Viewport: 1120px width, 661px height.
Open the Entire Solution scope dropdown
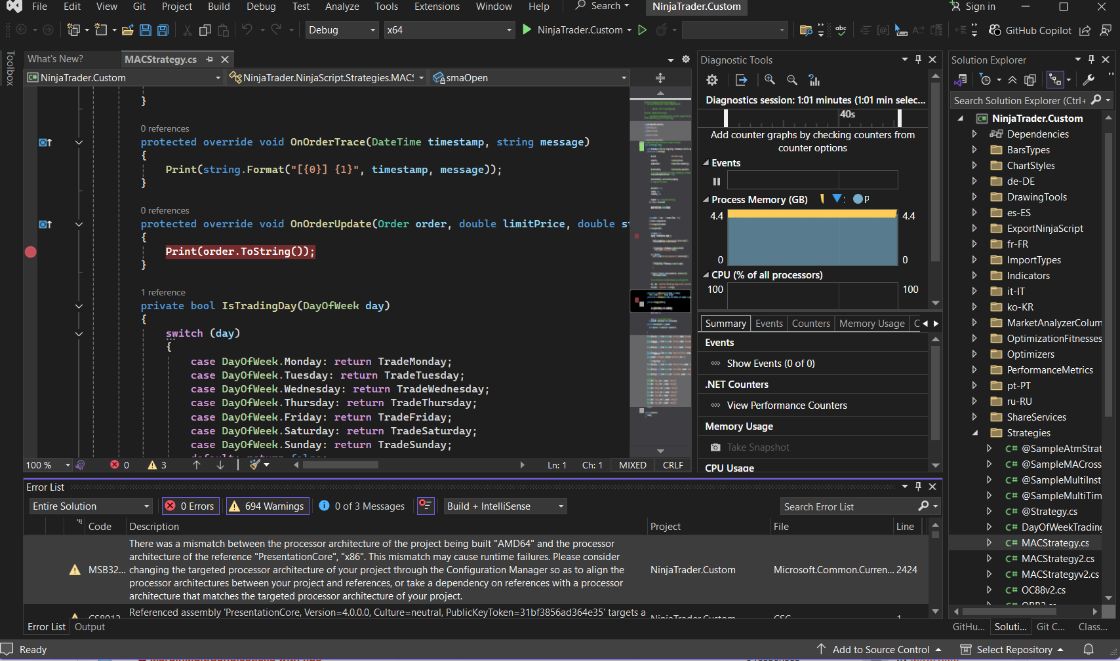click(x=90, y=506)
